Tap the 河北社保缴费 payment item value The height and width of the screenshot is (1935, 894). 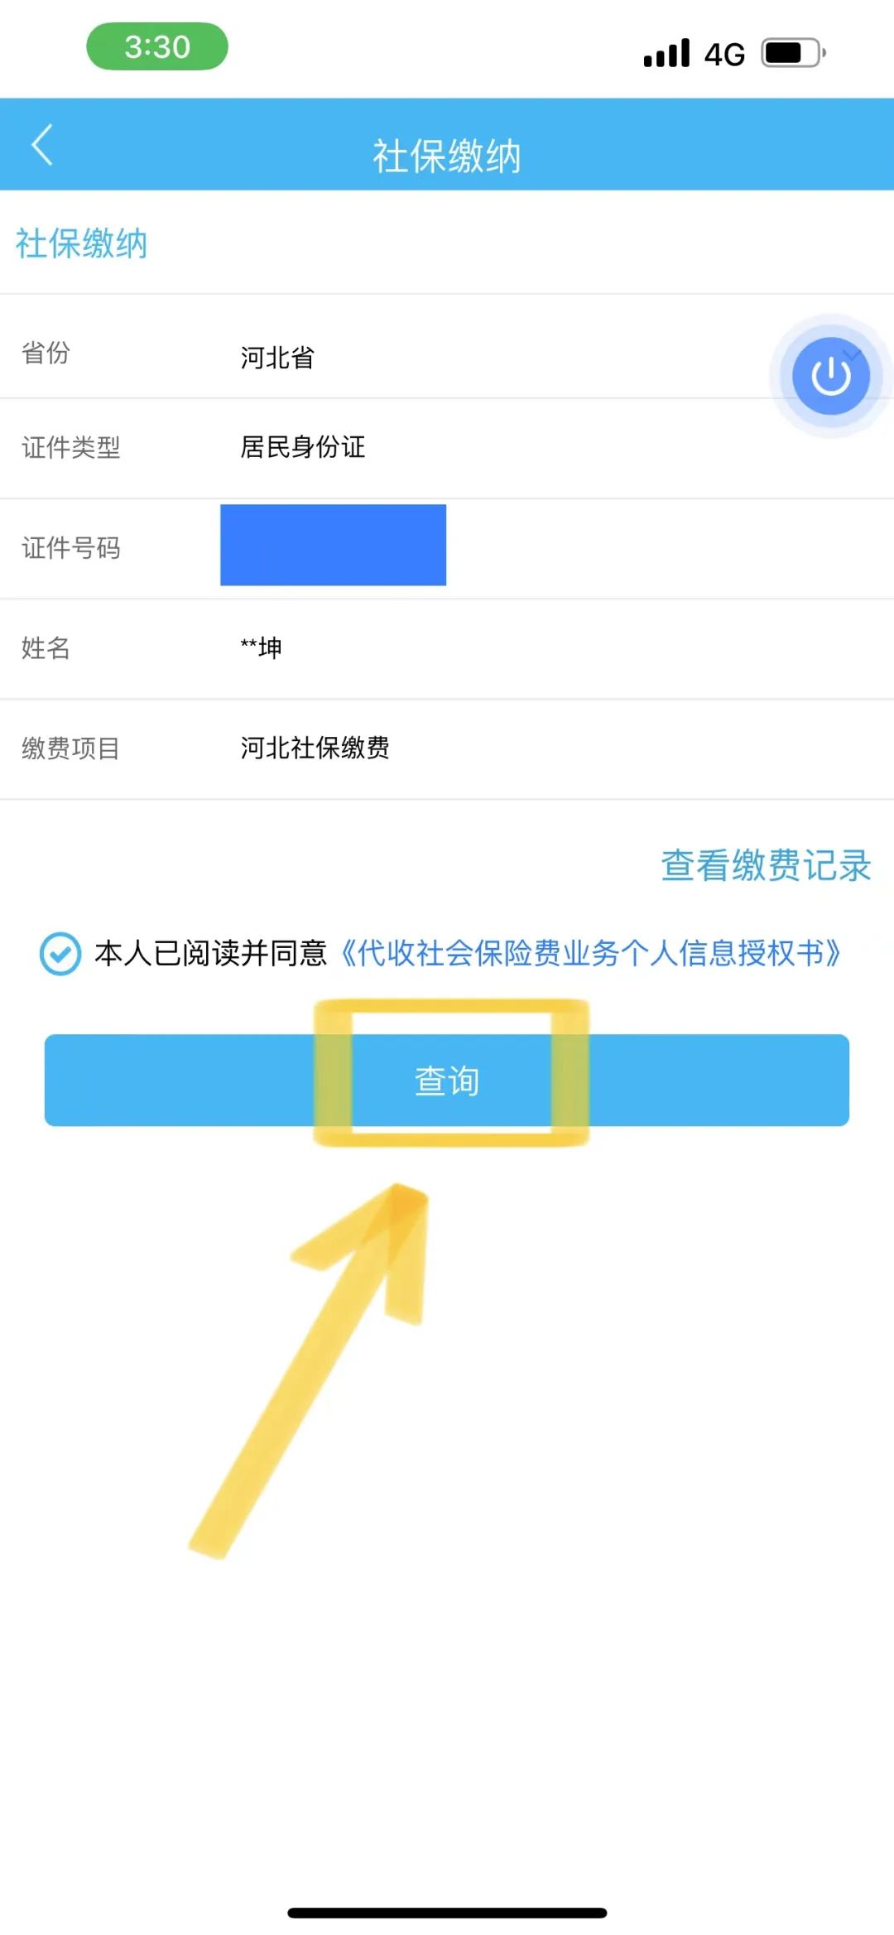point(315,748)
